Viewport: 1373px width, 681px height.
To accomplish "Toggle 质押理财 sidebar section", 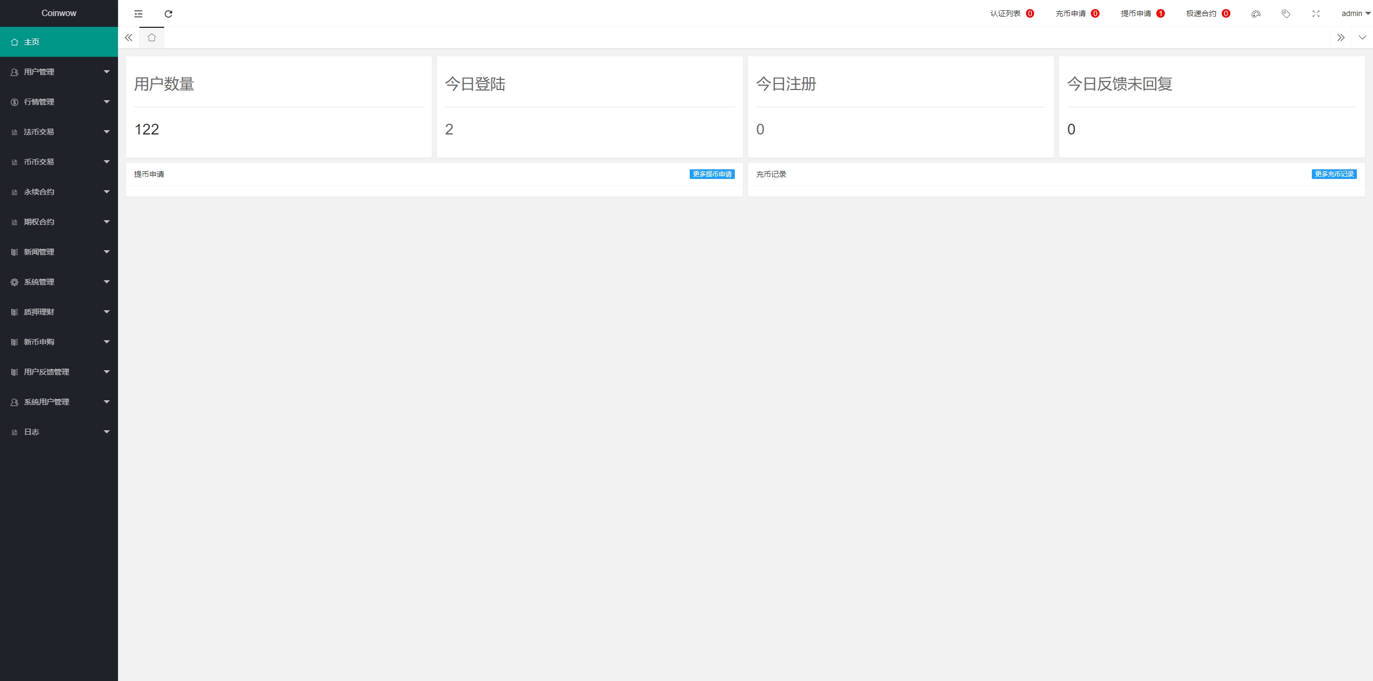I will click(x=58, y=312).
